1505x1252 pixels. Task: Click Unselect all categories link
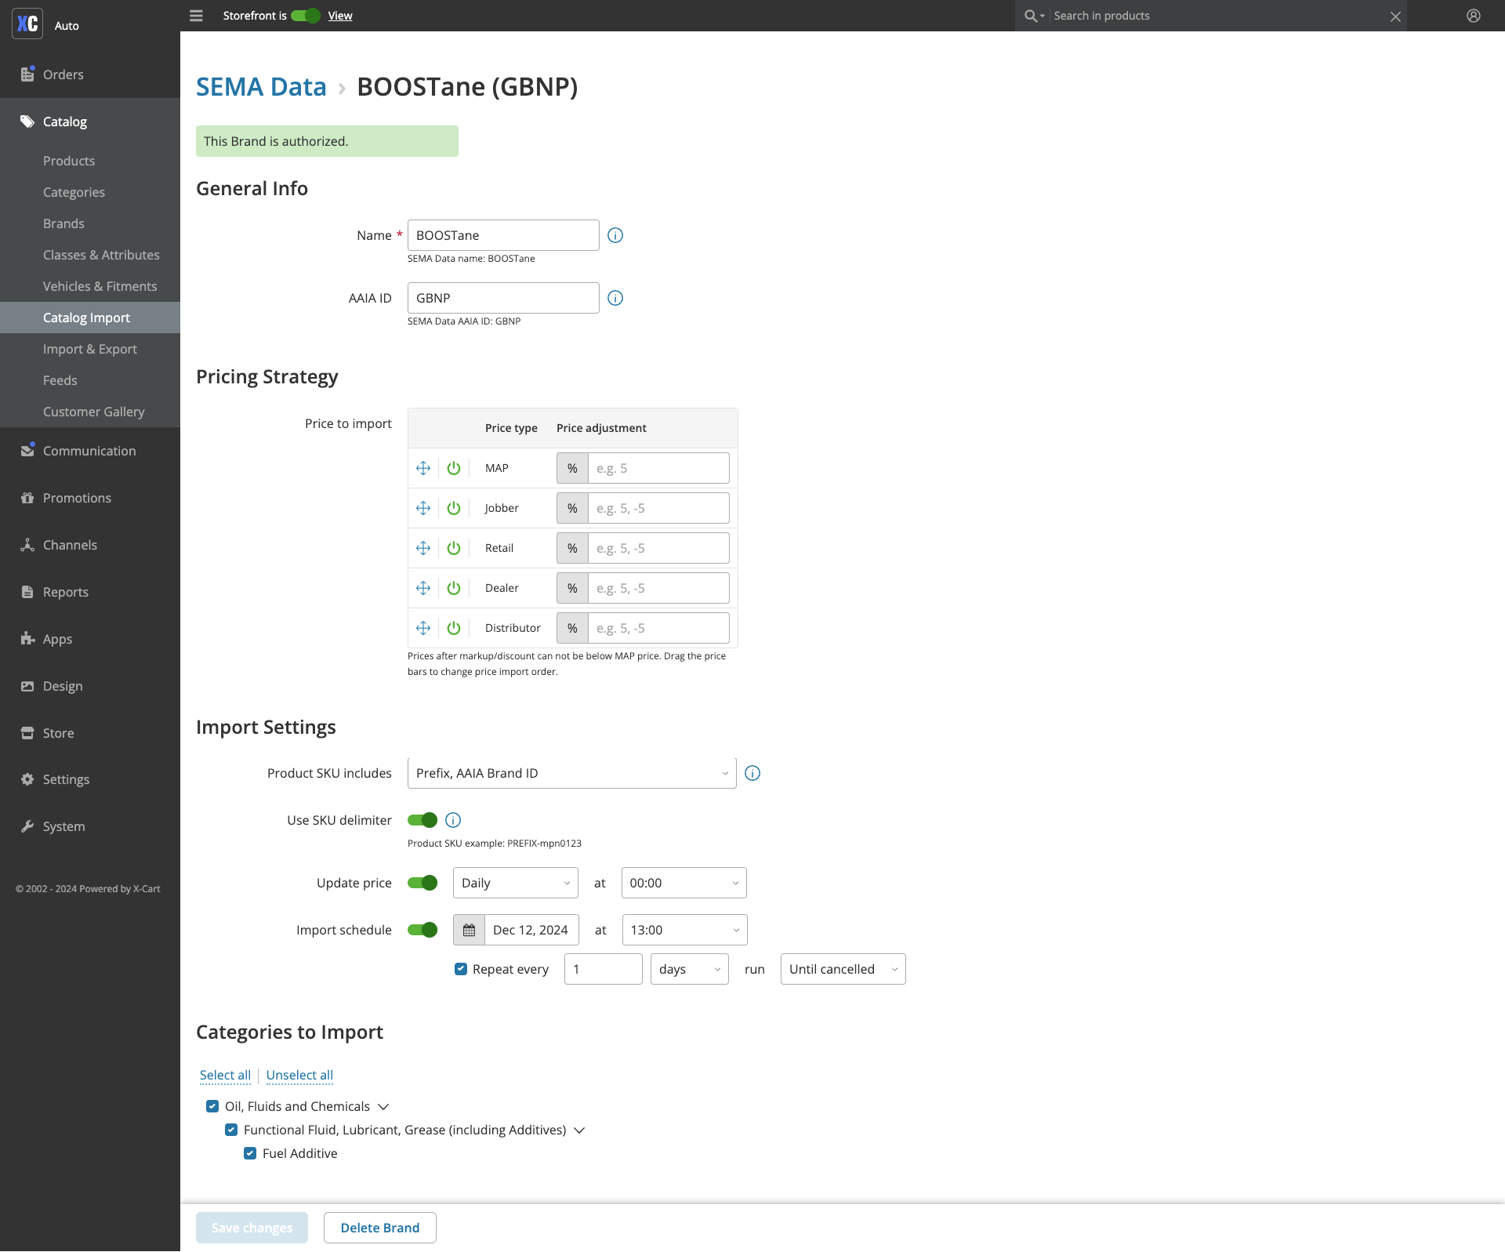tap(299, 1075)
